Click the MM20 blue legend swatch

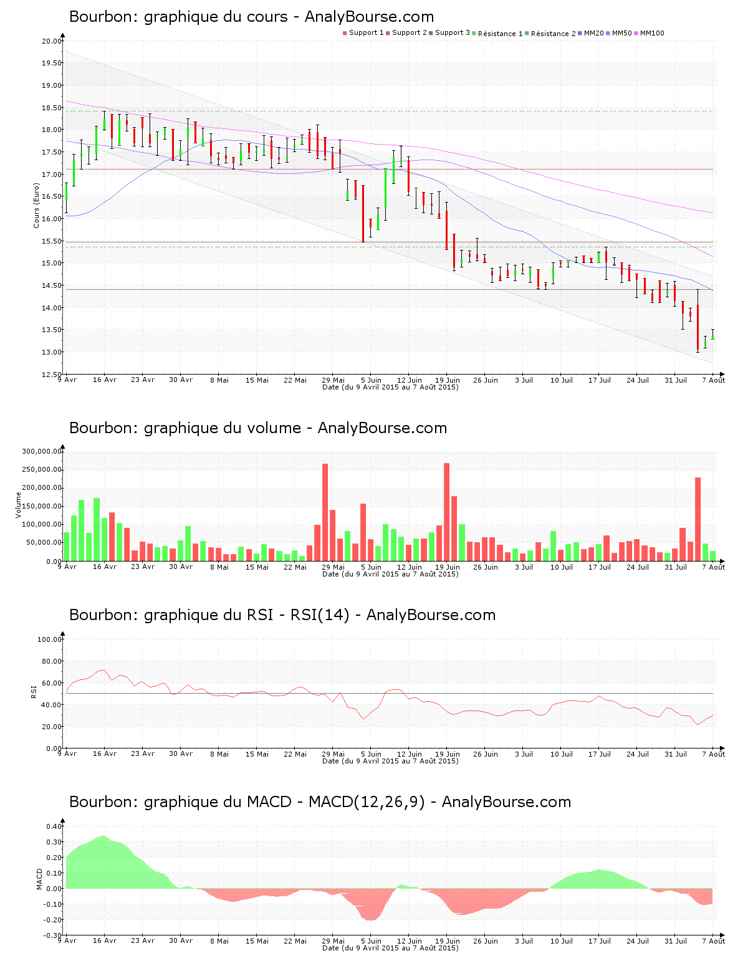click(x=581, y=33)
